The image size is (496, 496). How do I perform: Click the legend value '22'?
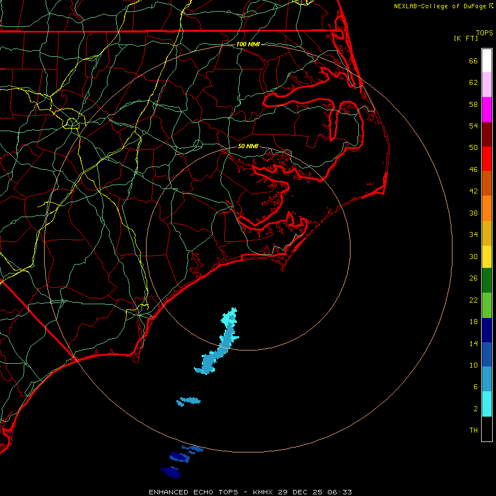pyautogui.click(x=473, y=300)
